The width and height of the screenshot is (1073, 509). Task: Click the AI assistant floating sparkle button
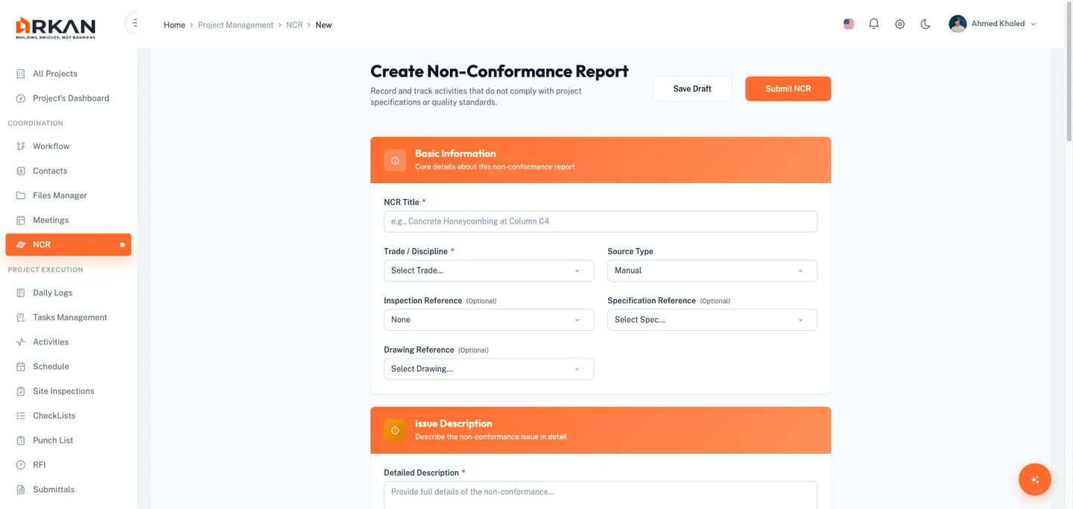coord(1034,479)
